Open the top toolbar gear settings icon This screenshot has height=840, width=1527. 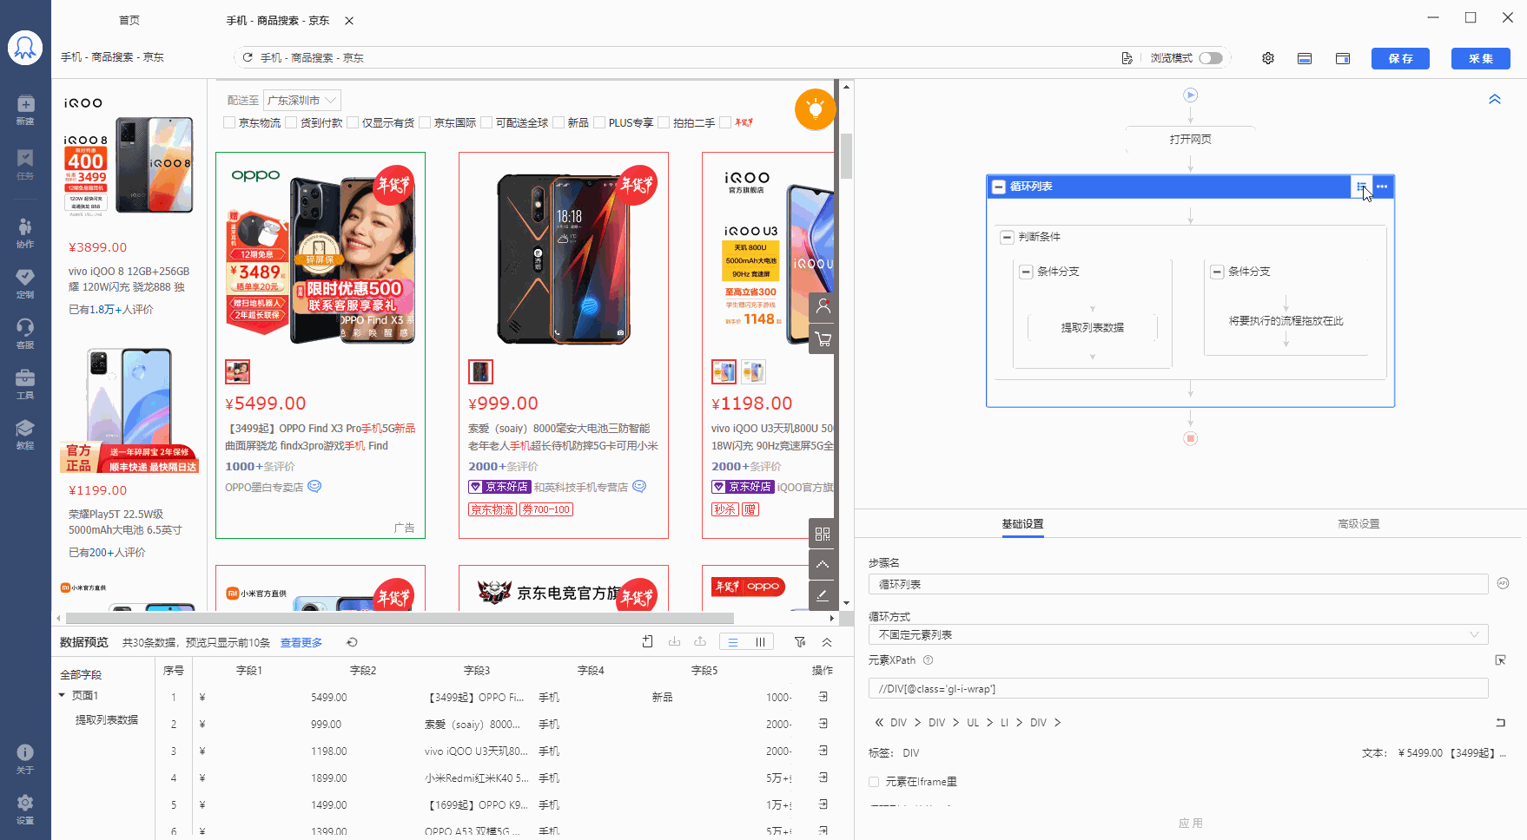(x=1268, y=58)
